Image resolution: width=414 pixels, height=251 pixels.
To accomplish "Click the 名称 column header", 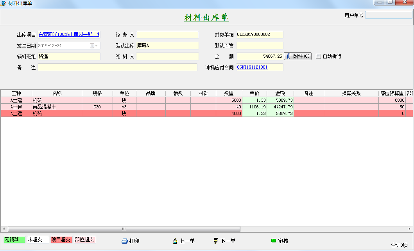I will pyautogui.click(x=57, y=94).
